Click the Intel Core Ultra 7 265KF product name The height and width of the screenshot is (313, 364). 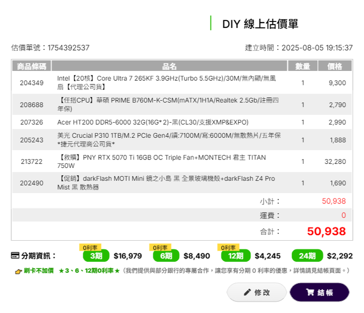[x=167, y=83]
